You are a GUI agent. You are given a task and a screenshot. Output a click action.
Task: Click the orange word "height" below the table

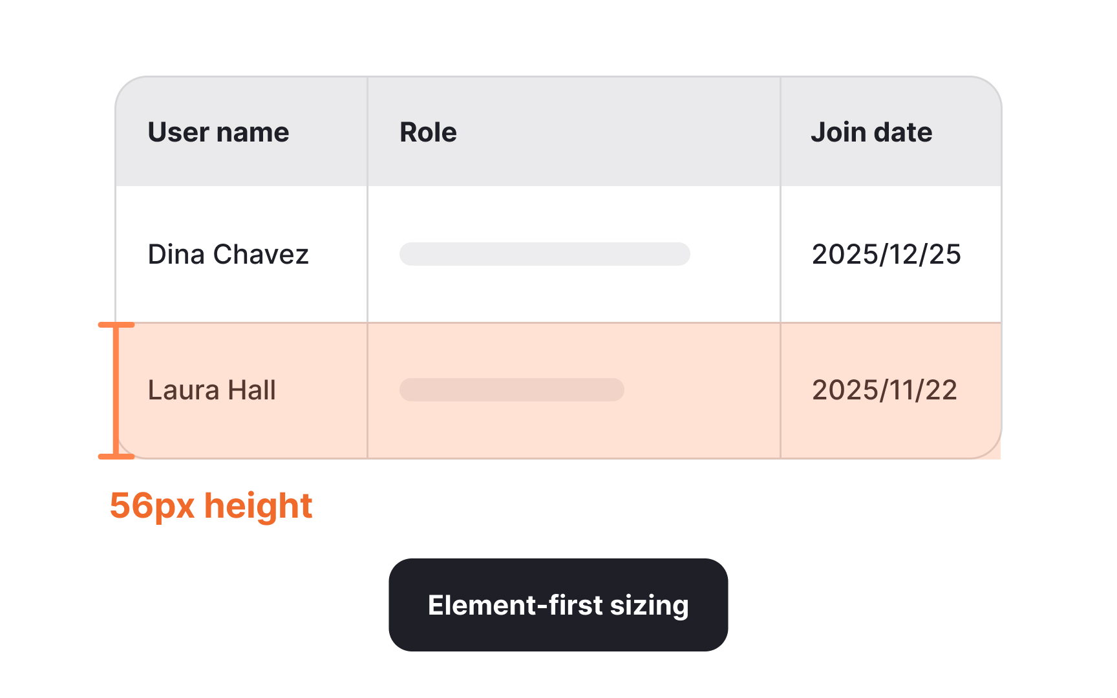coord(259,505)
